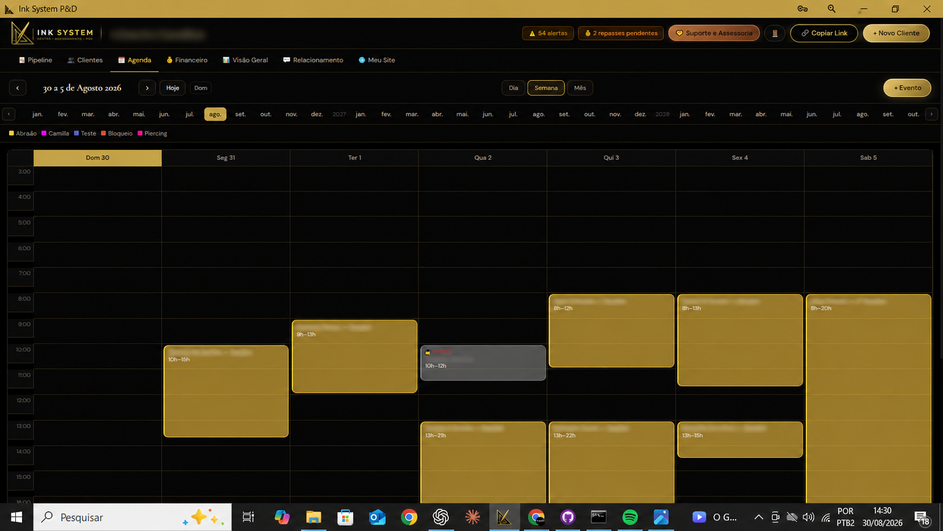
Task: Select the Semana view
Action: coord(546,88)
